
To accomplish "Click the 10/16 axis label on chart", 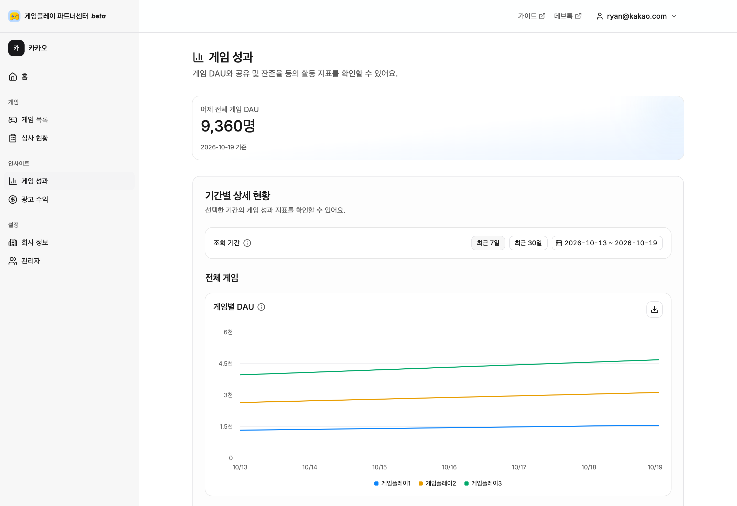I will click(449, 467).
